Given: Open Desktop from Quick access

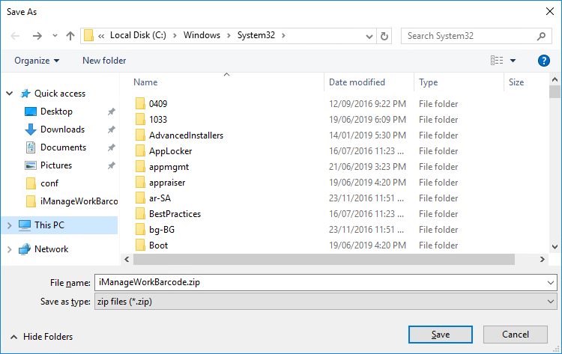Looking at the screenshot, I should 56,112.
